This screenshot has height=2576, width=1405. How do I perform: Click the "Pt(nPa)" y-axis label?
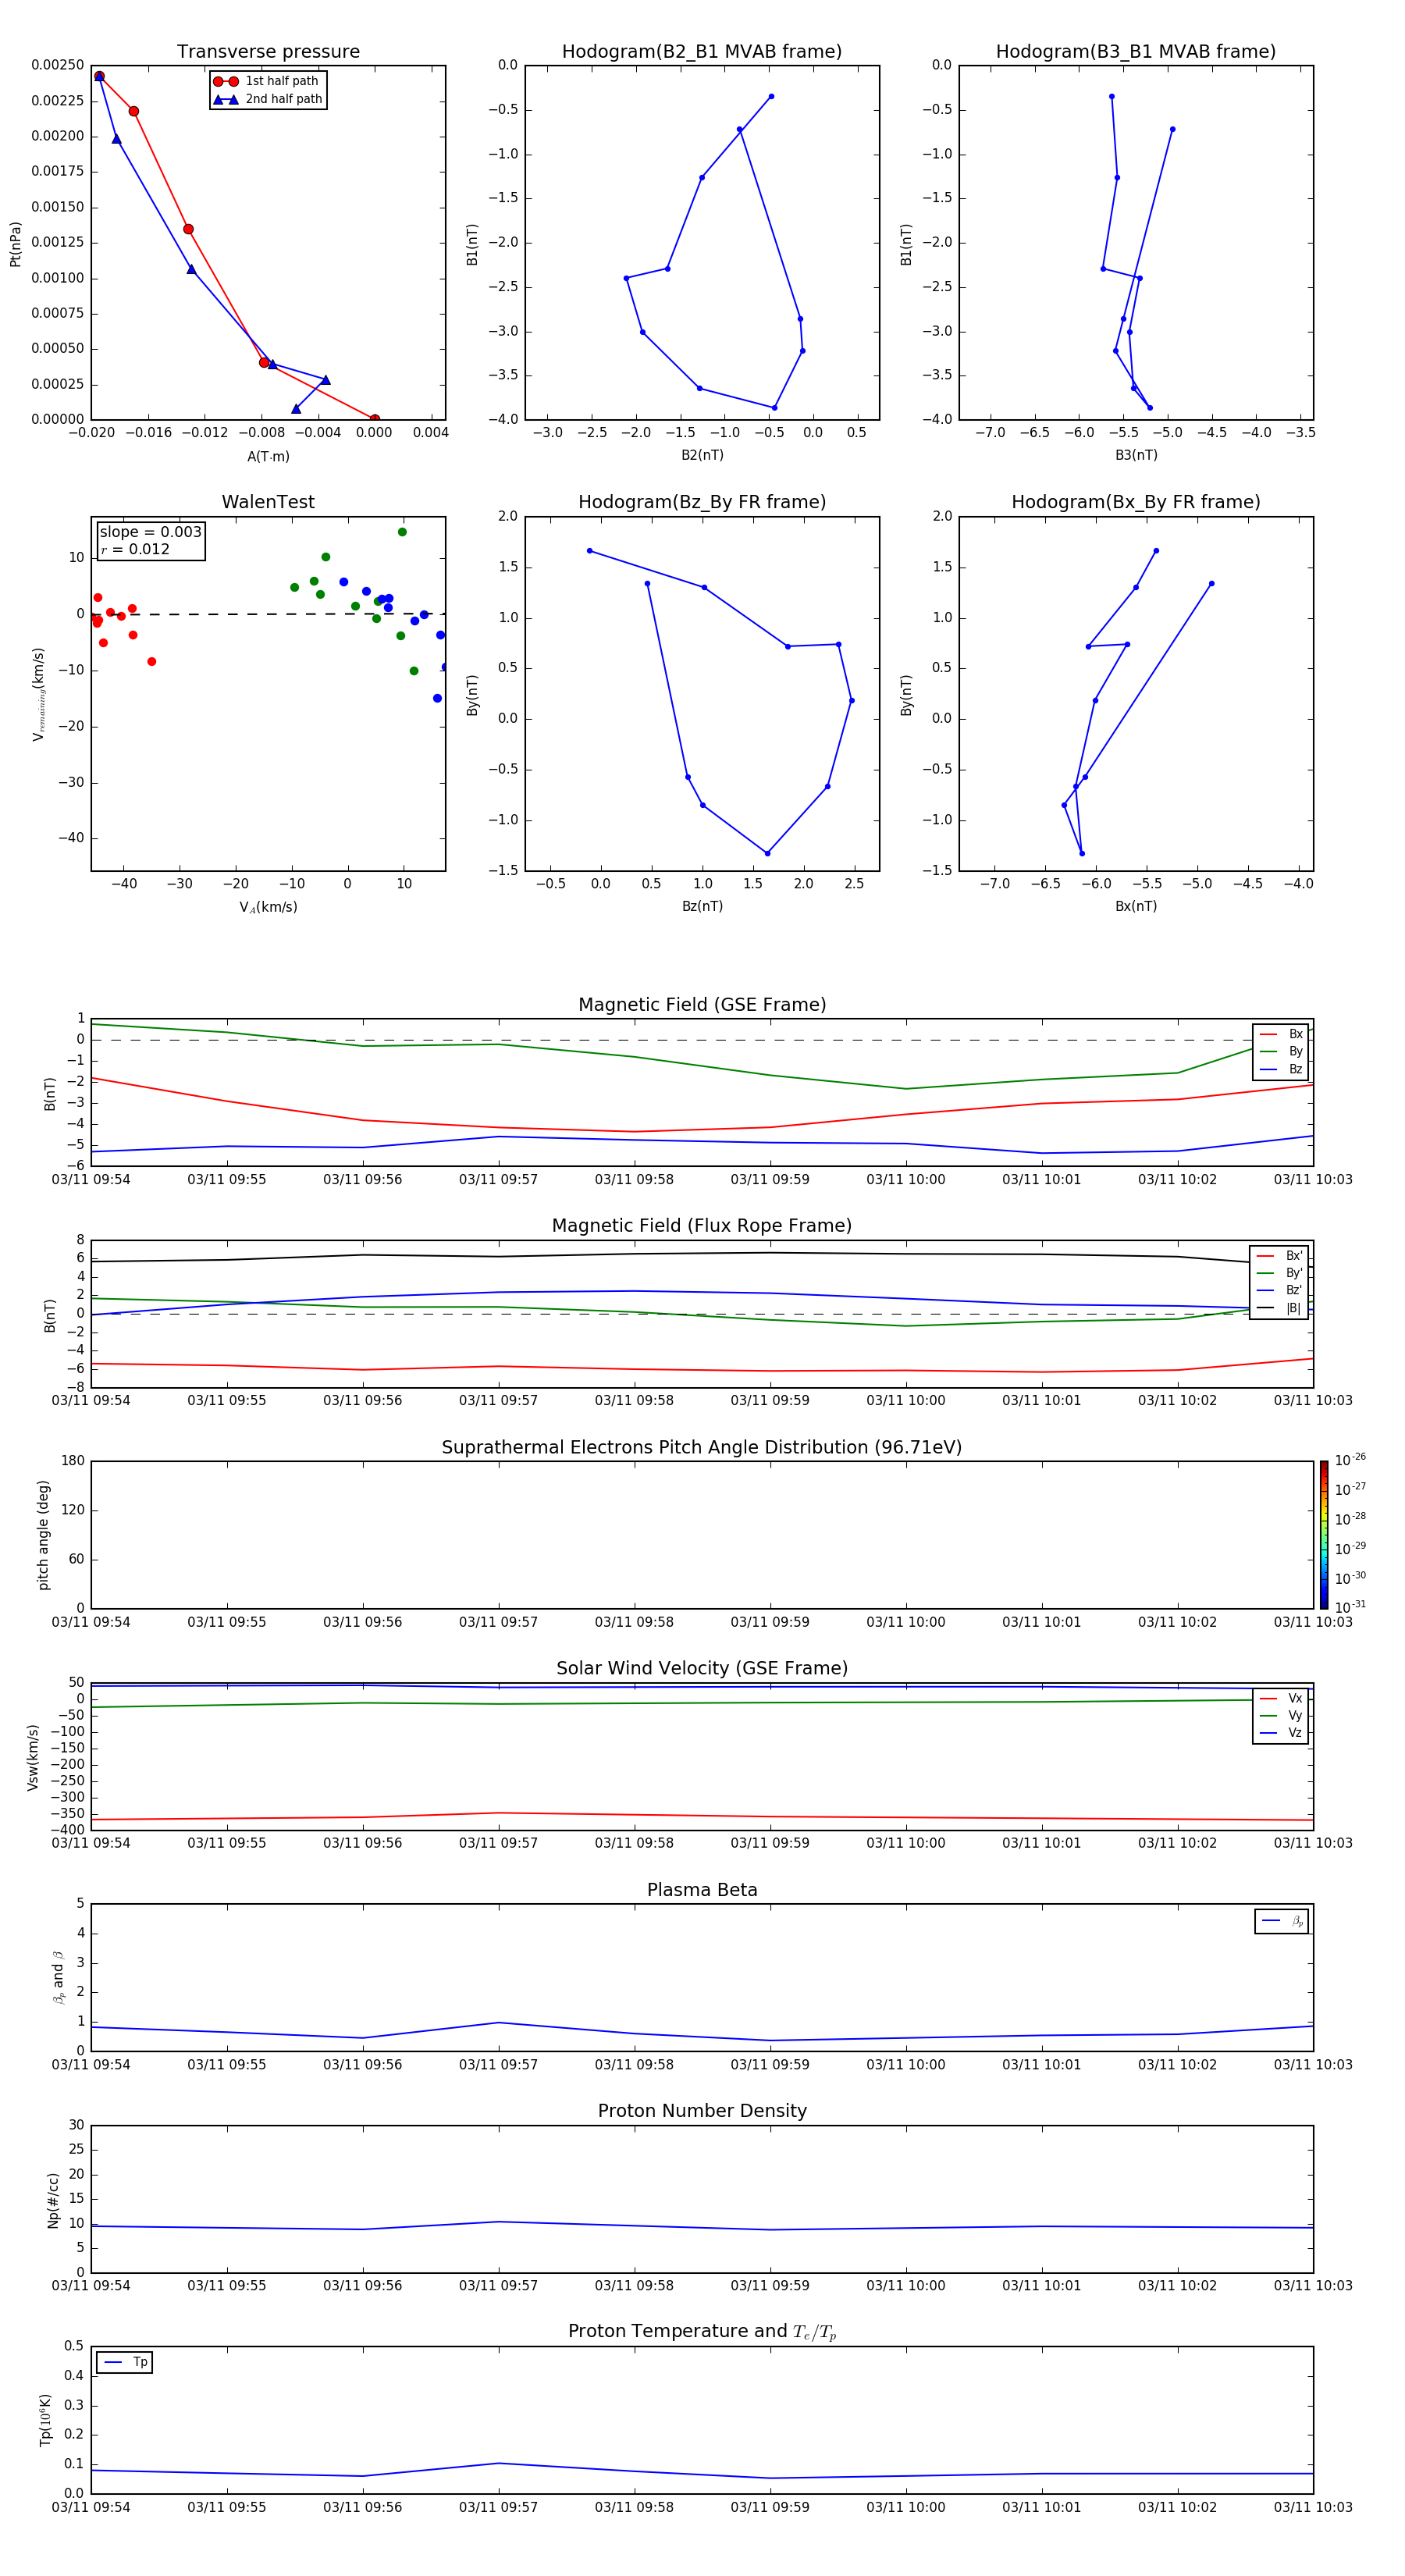(15, 243)
